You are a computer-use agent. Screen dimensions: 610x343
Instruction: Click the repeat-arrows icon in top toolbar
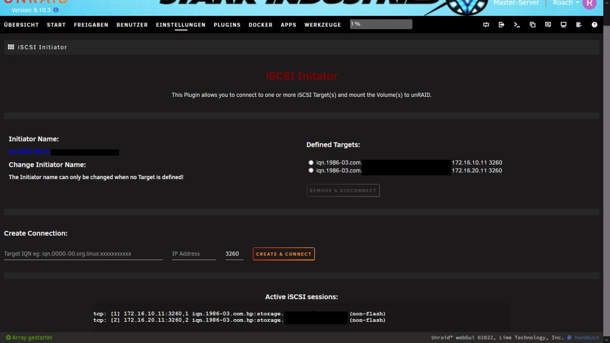[486, 24]
